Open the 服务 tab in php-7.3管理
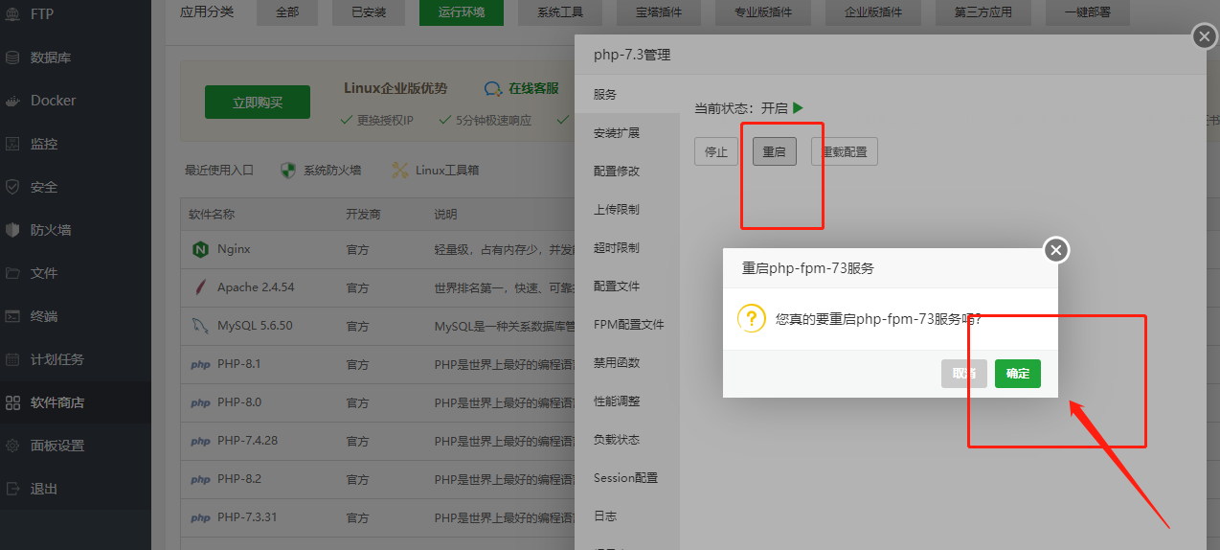Image resolution: width=1220 pixels, height=550 pixels. click(x=627, y=95)
